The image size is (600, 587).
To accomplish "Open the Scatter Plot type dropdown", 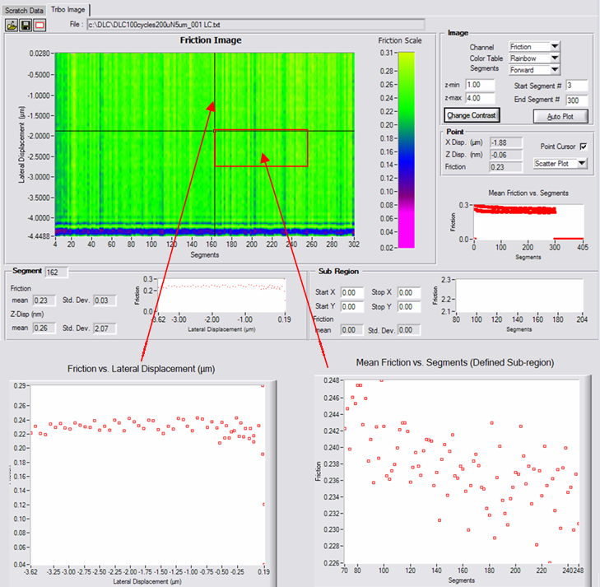I will [559, 163].
